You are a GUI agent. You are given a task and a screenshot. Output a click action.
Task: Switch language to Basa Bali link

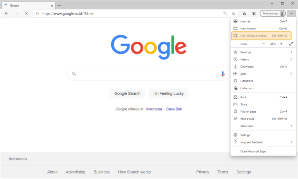(174, 109)
